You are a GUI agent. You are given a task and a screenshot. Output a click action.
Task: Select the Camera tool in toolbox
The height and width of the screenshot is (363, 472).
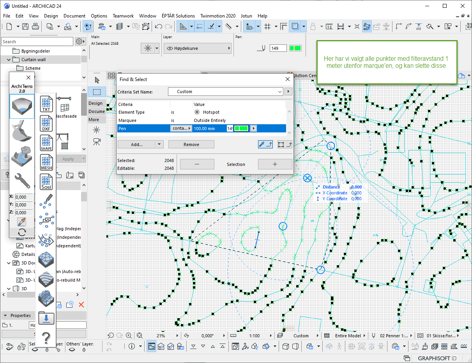pos(96,142)
